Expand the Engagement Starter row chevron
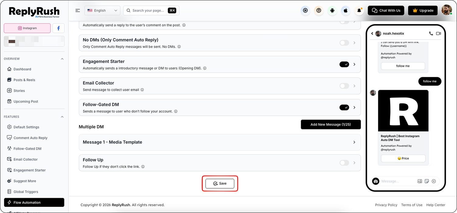 pyautogui.click(x=354, y=65)
